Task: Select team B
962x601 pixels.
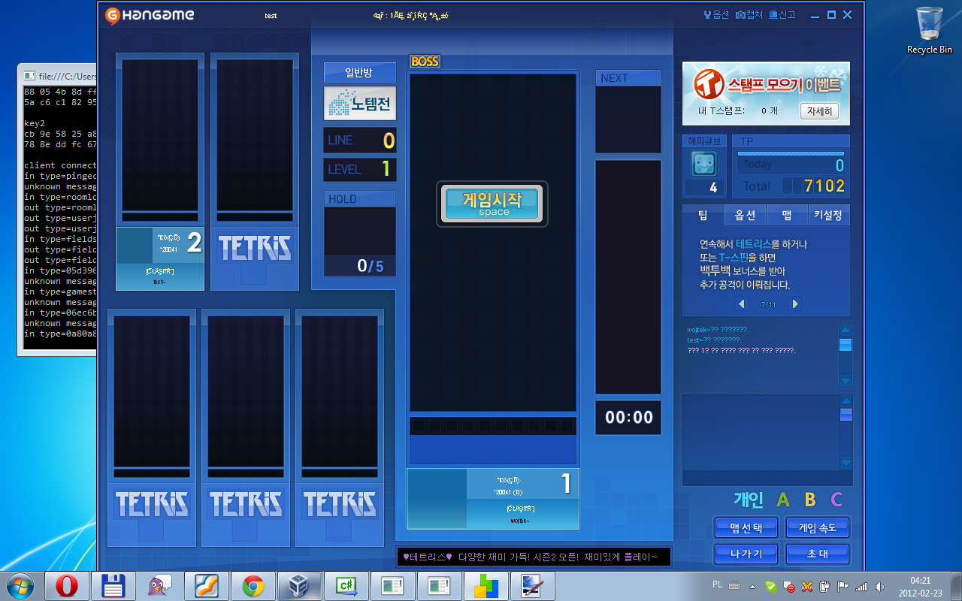Action: click(x=810, y=500)
